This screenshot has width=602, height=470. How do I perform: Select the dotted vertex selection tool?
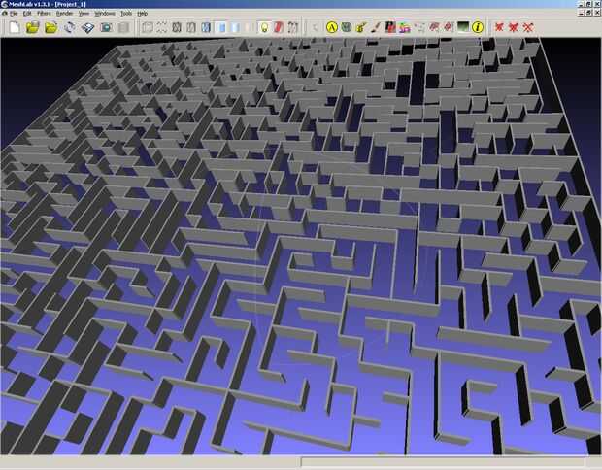[x=419, y=27]
